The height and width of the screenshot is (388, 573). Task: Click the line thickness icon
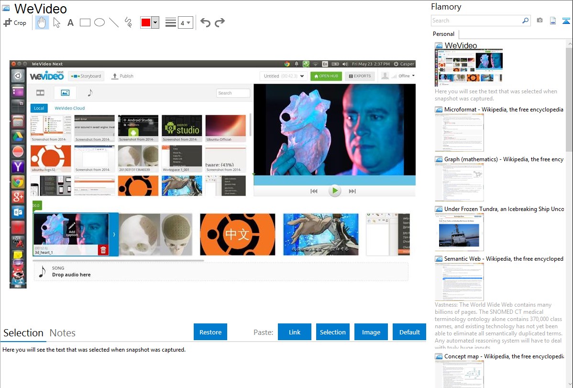tap(170, 22)
